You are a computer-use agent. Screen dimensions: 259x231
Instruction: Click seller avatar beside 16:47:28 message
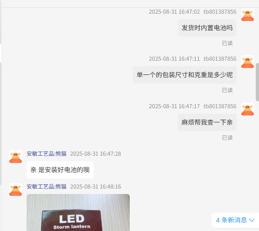(16, 157)
